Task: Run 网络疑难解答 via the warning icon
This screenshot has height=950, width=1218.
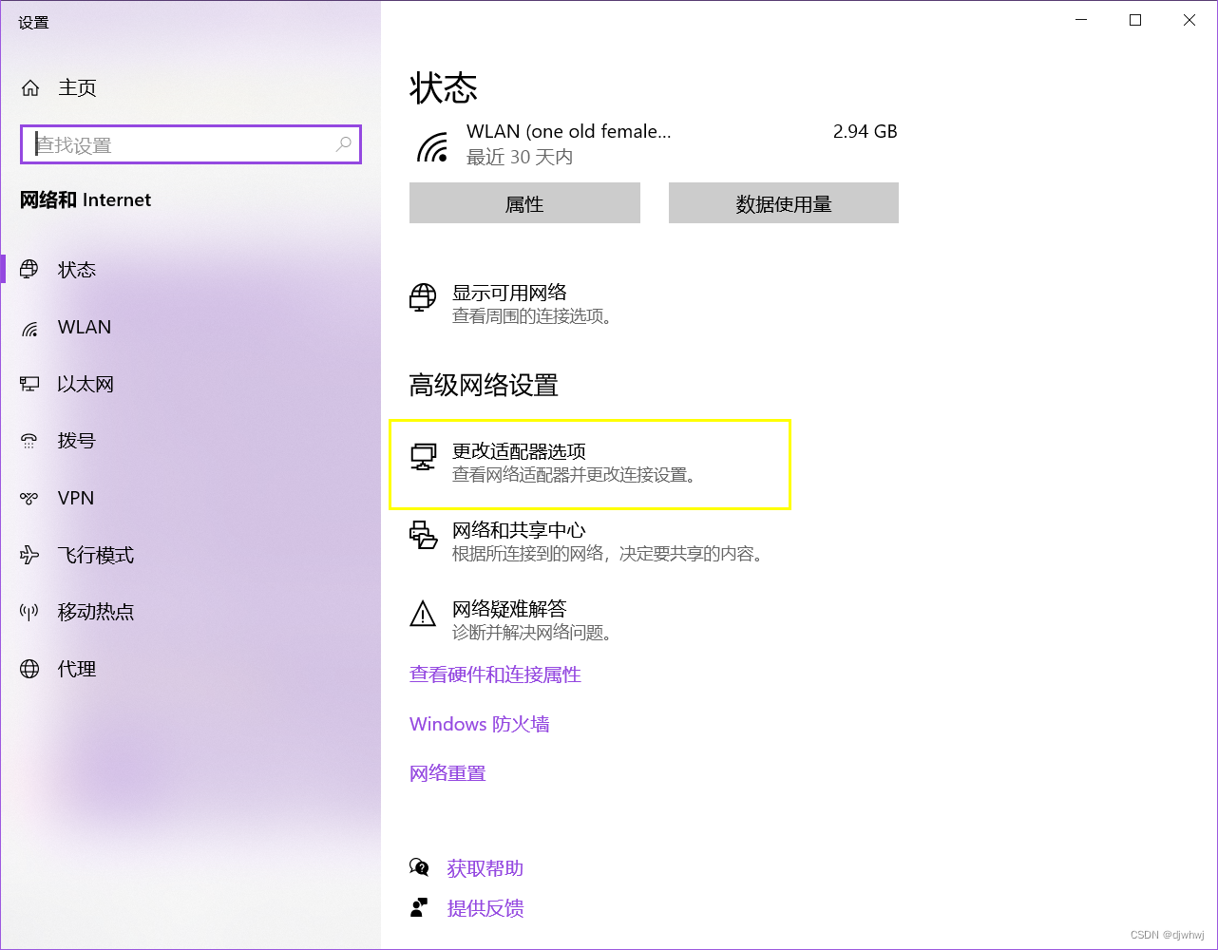Action: [422, 615]
